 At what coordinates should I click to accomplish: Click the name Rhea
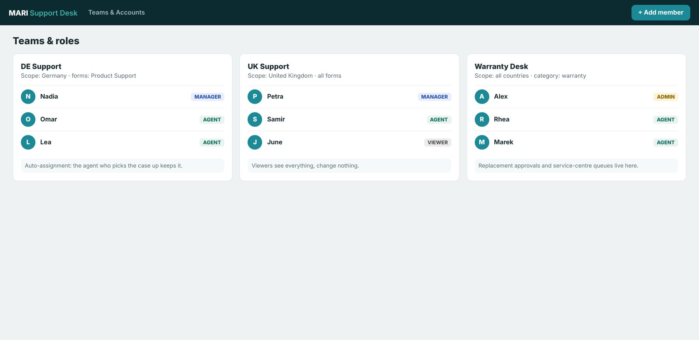point(502,119)
